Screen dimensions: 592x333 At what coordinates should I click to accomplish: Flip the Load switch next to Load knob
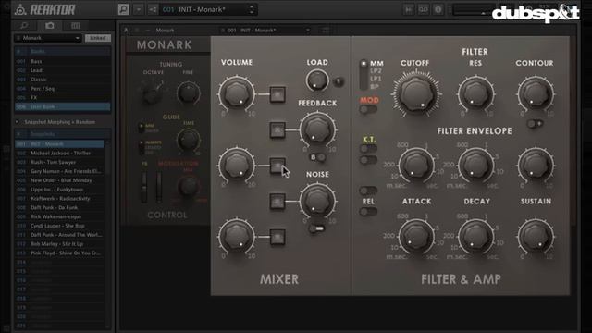click(x=339, y=81)
